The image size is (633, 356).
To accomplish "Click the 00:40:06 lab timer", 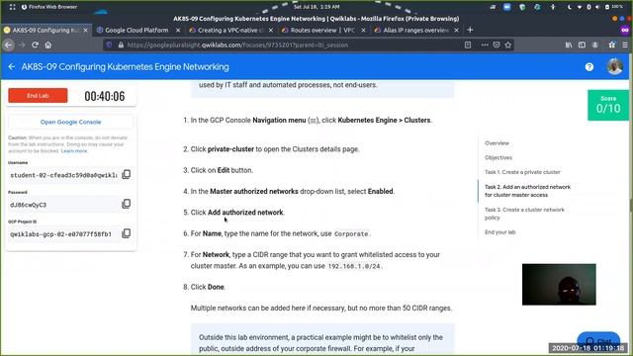I will tap(105, 97).
